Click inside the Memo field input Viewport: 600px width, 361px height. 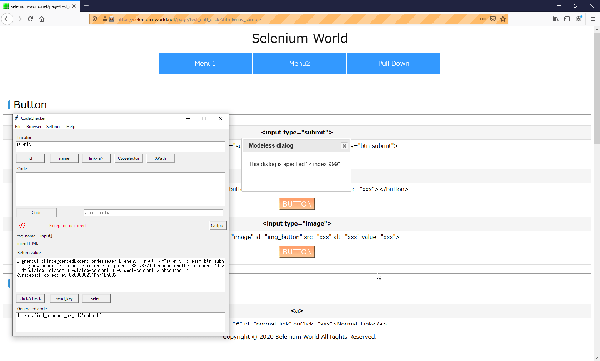tap(153, 212)
